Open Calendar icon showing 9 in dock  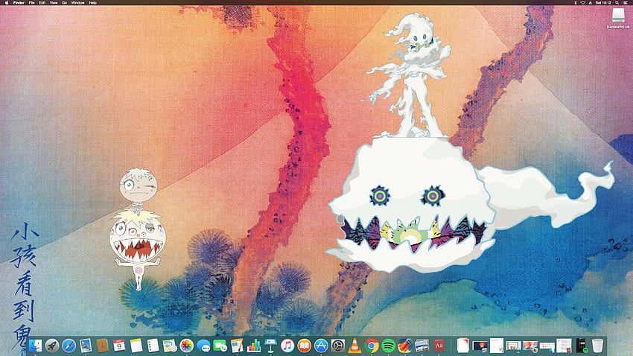pyautogui.click(x=119, y=346)
